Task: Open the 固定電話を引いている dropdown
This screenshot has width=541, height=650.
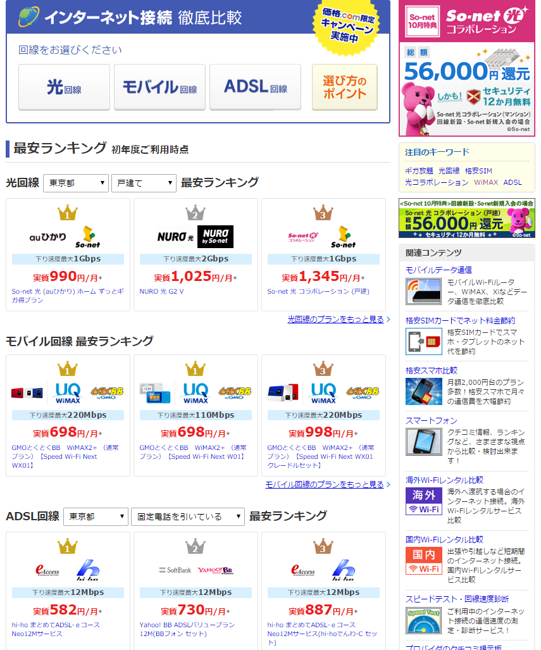Action: tap(188, 517)
